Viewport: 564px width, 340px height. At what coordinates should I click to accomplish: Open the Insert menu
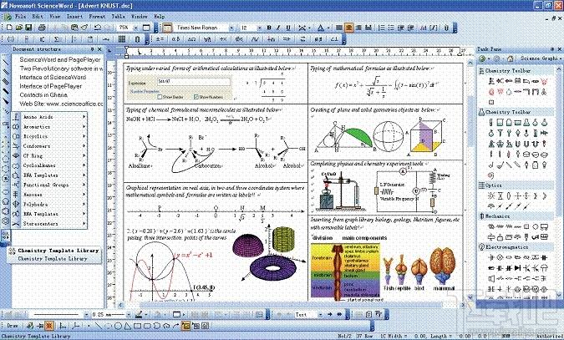74,17
